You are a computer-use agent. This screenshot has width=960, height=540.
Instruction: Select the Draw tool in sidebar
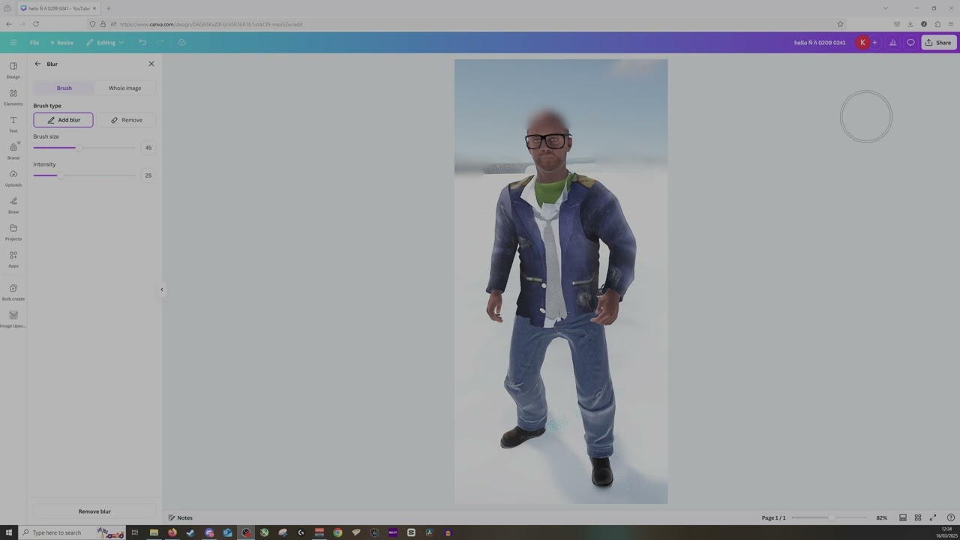[13, 205]
